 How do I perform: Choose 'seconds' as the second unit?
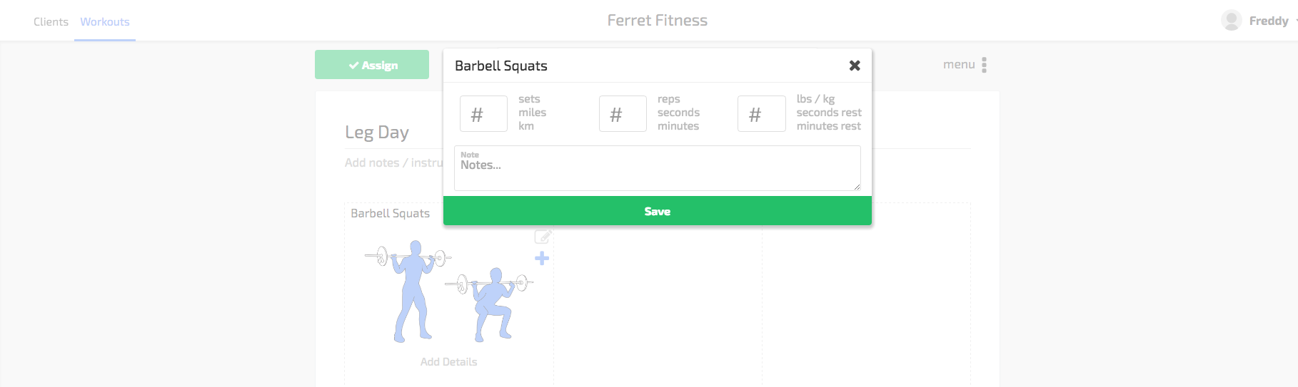click(x=678, y=113)
